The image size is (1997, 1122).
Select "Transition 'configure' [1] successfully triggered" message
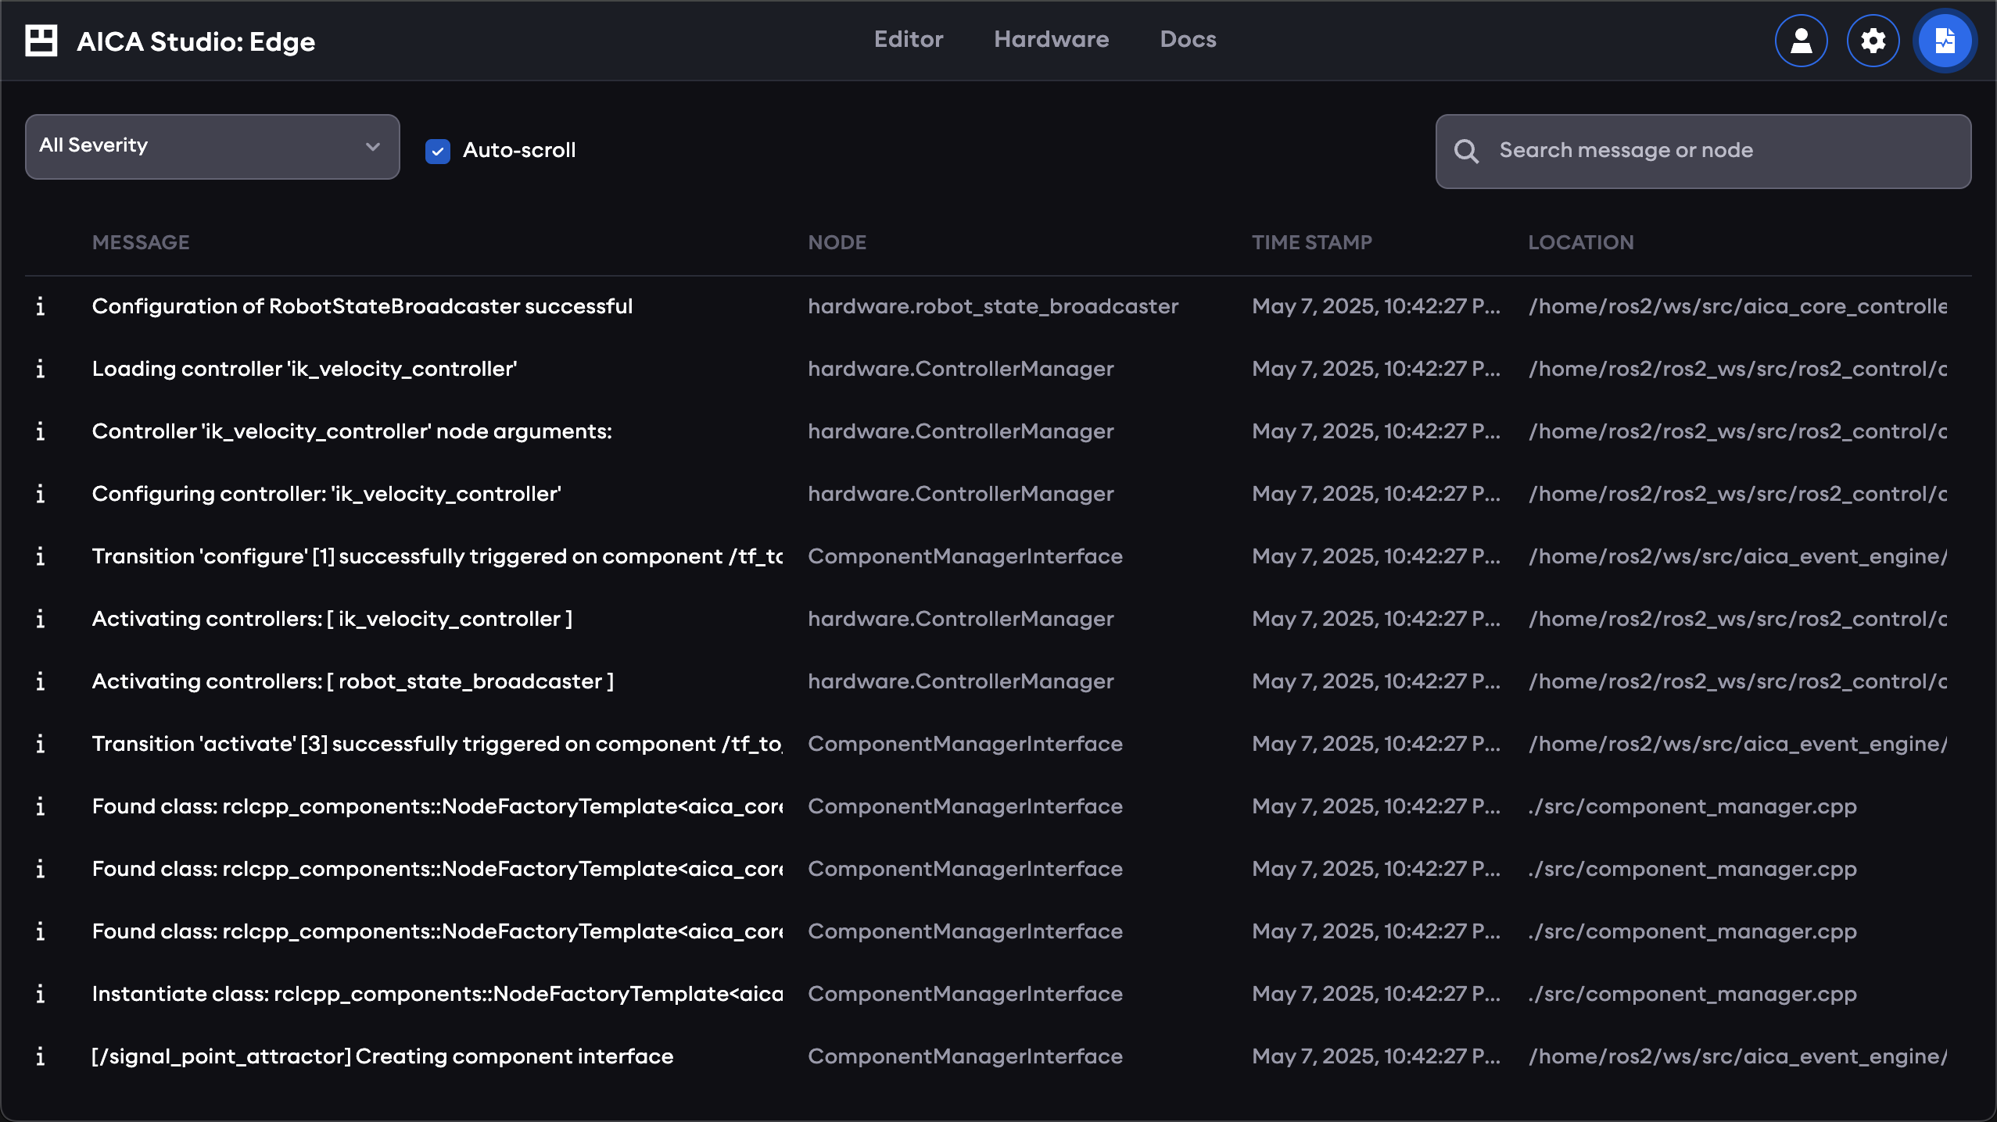[437, 556]
